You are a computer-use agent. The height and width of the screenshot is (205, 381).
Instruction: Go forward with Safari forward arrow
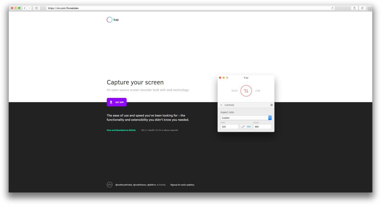(x=29, y=8)
